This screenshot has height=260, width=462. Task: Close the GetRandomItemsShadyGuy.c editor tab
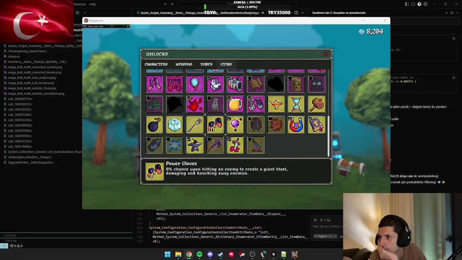[262, 13]
